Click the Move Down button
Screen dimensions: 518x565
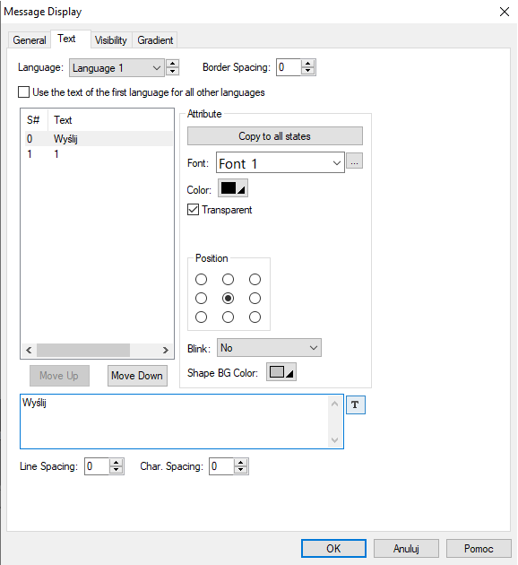(137, 376)
